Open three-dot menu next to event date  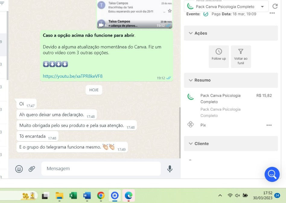point(272,13)
